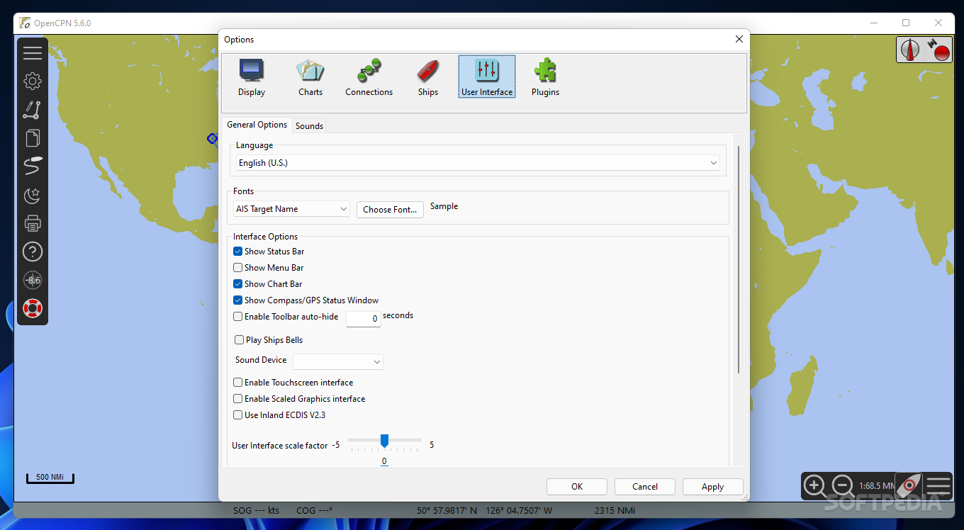Viewport: 964px width, 530px height.
Task: Click the Options dialog vertical scrollbar
Action: [x=739, y=259]
